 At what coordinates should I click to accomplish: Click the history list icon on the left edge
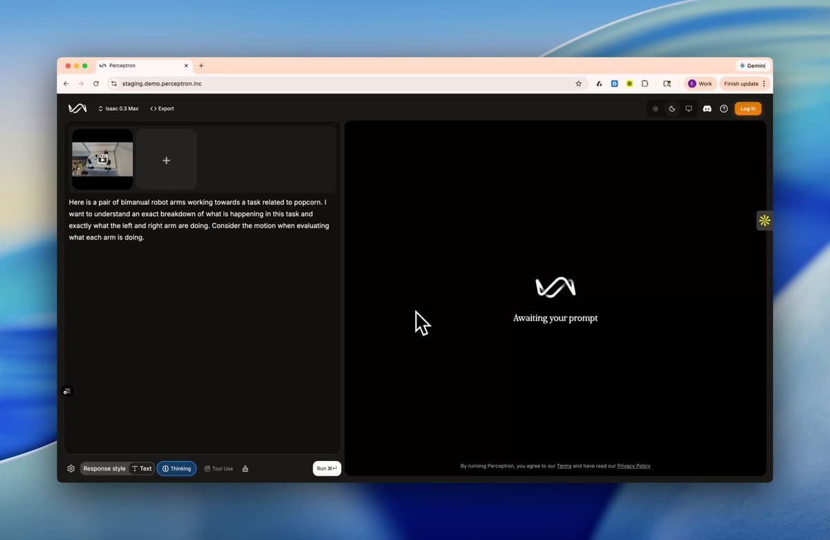coord(67,391)
